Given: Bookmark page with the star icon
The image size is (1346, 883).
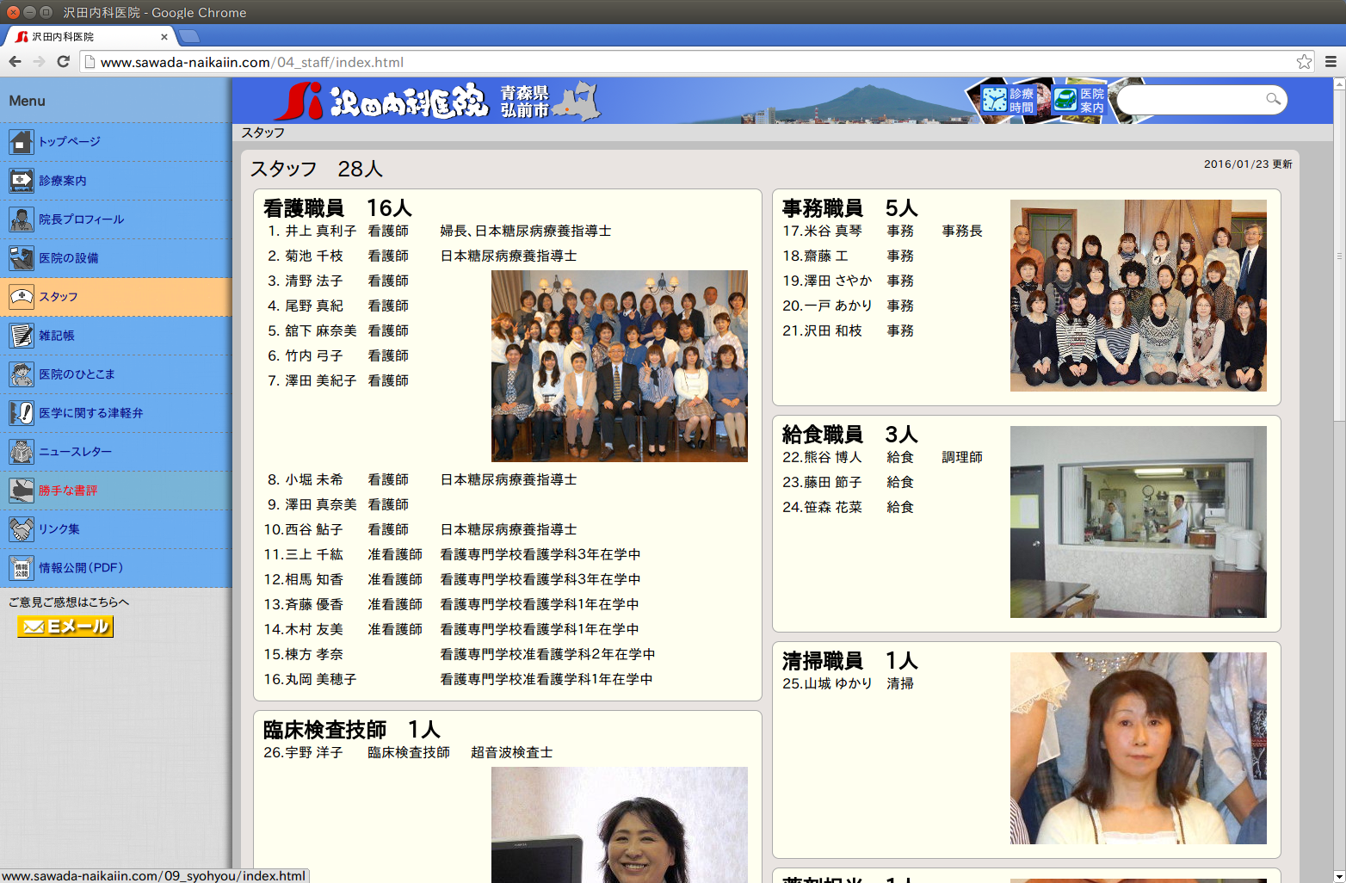Looking at the screenshot, I should coord(1305,62).
